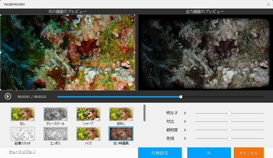The width and height of the screenshot is (273, 158).
Task: Click the right-middle crop handle
Action: pos(135,52)
